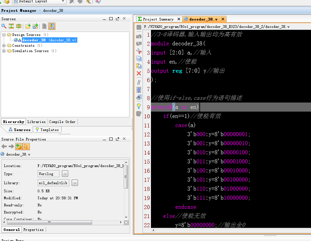Toggle the scroll-to-selected files button in Sources toolbar
Screen dimensions: 311x241
(x=52, y=26)
